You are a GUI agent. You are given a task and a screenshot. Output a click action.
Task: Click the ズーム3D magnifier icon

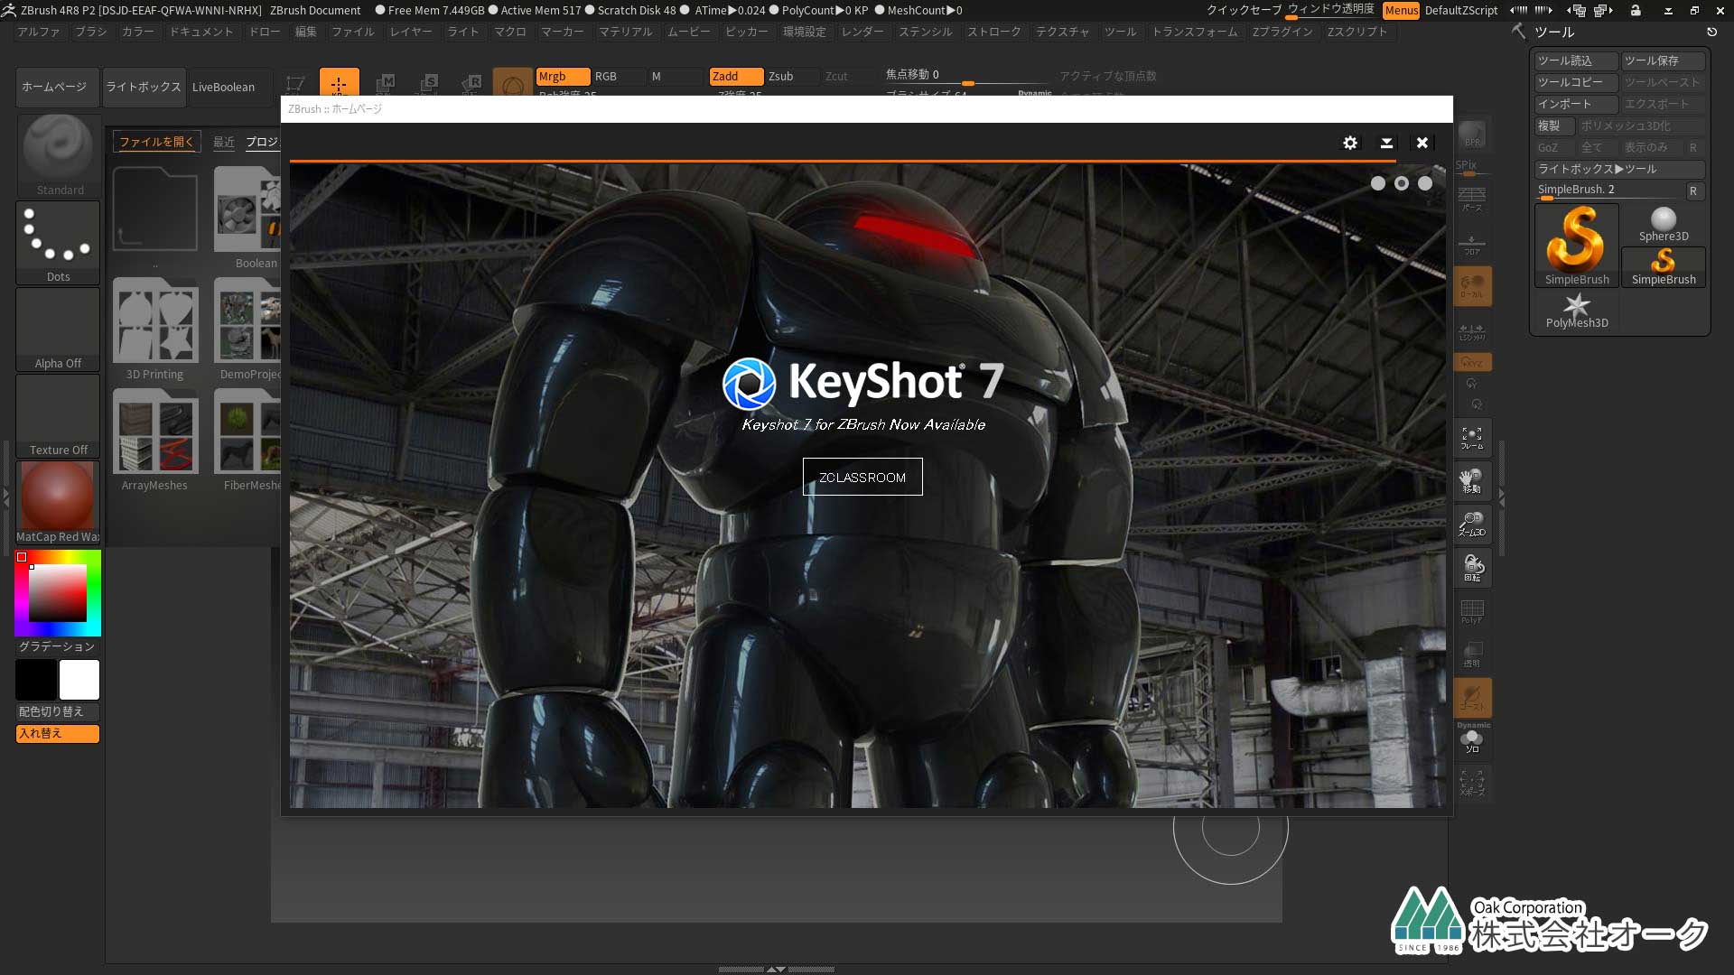1472,524
